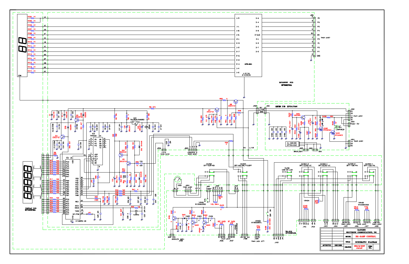This screenshot has height=264, width=409.
Task: Click the J405 BACKLIGHT connector
Action: (x=305, y=150)
